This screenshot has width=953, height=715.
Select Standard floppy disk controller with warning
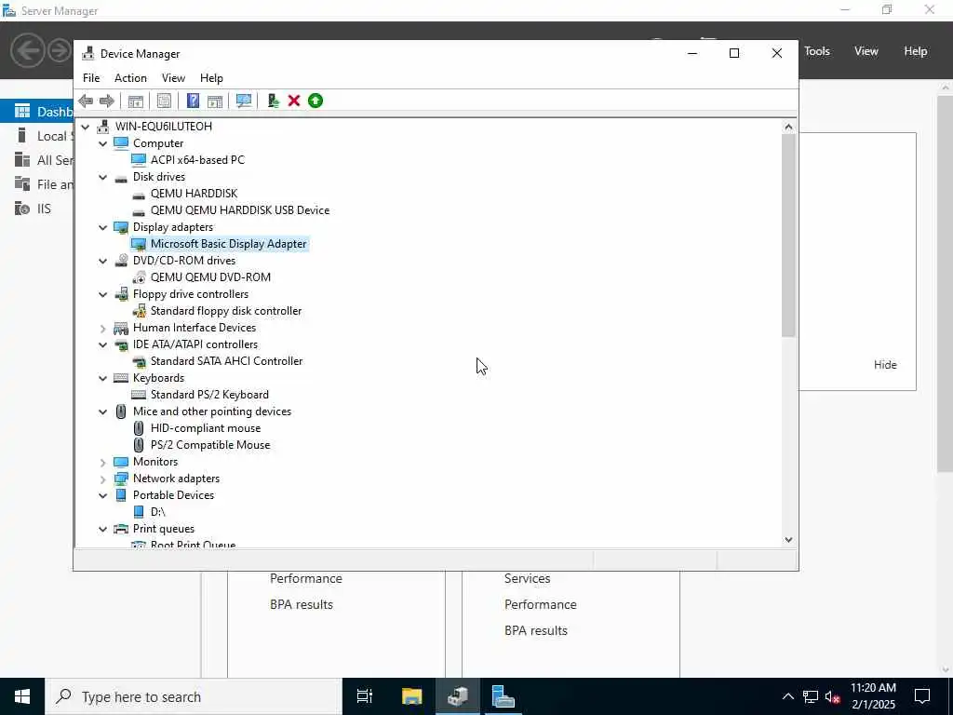click(x=226, y=311)
